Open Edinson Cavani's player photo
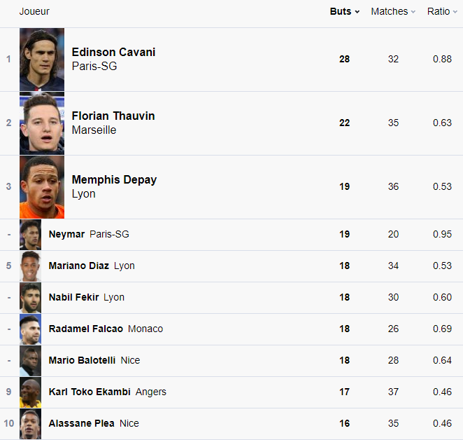This screenshot has height=440, width=463. 42,60
